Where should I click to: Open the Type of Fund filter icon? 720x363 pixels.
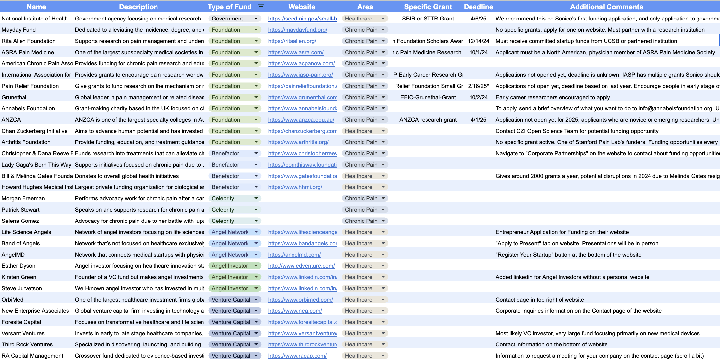tap(261, 7)
